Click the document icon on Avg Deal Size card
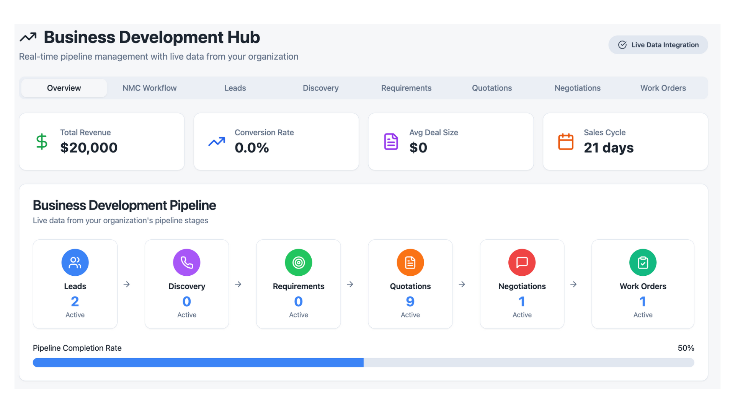Viewport: 735px width, 413px height. (390, 141)
